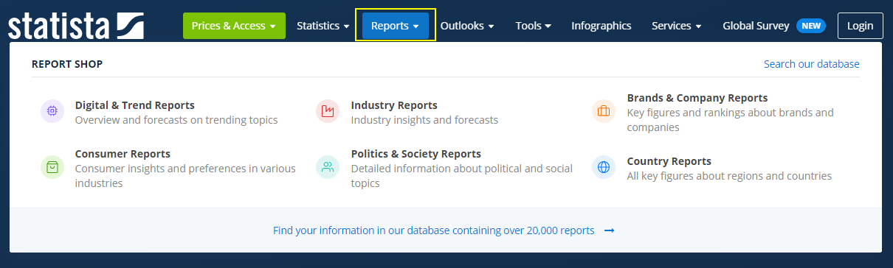Expand the Statistics menu

click(x=323, y=26)
